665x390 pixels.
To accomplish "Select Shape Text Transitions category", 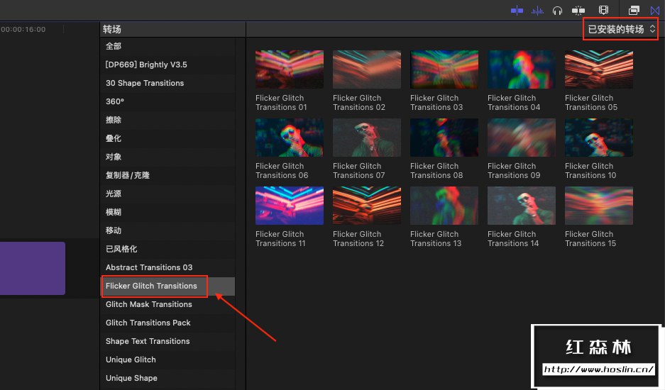I will 167,341.
